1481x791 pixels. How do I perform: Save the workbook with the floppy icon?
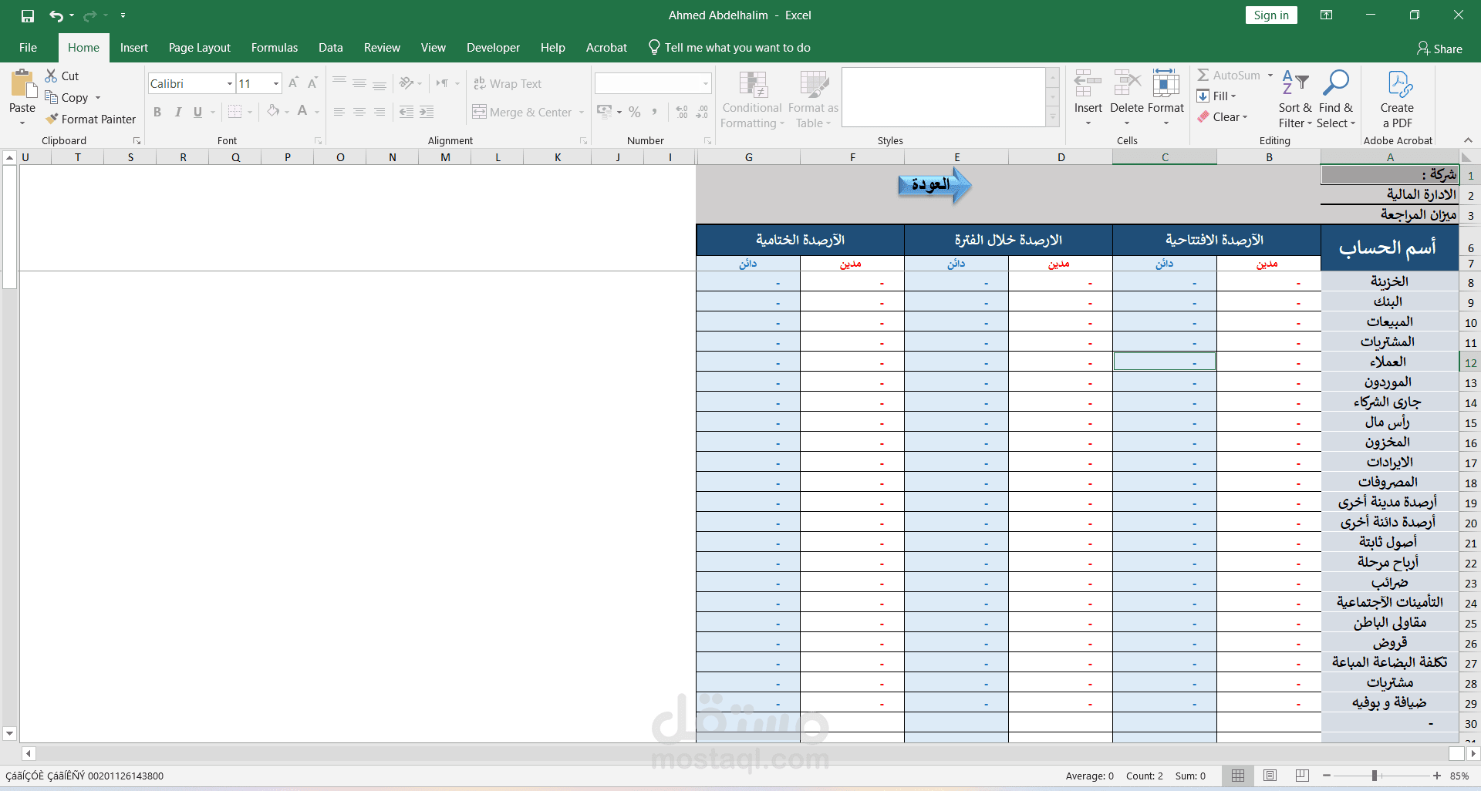click(x=28, y=15)
